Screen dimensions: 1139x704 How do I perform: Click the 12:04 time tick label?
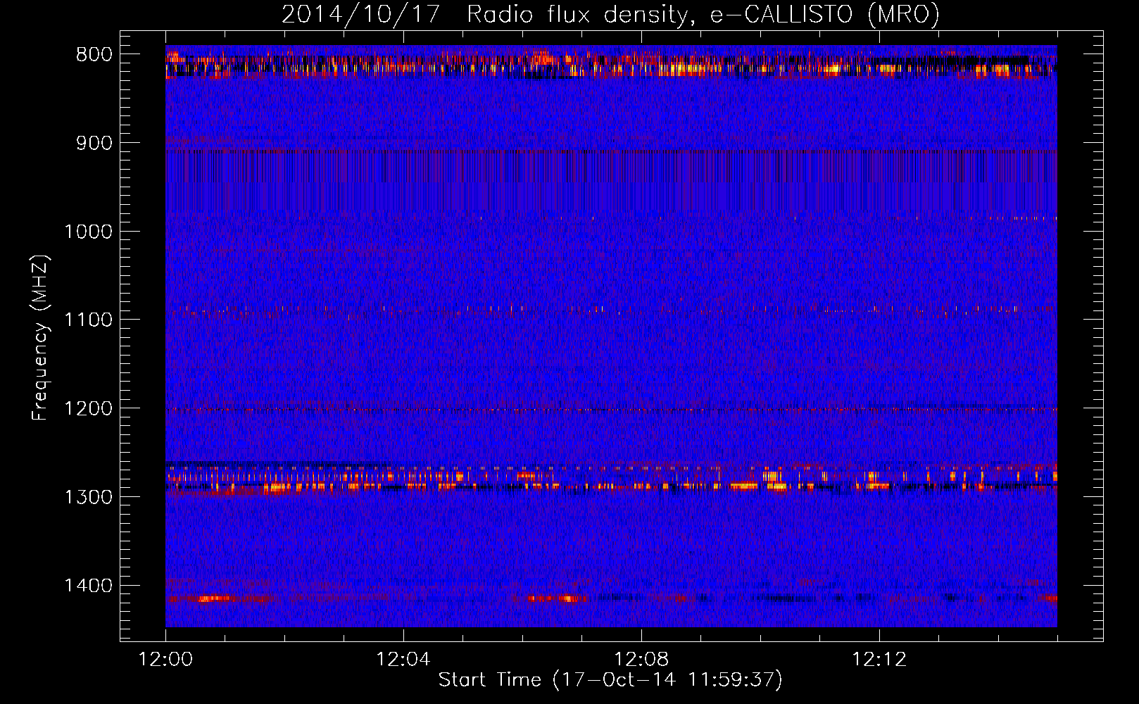pyautogui.click(x=403, y=660)
